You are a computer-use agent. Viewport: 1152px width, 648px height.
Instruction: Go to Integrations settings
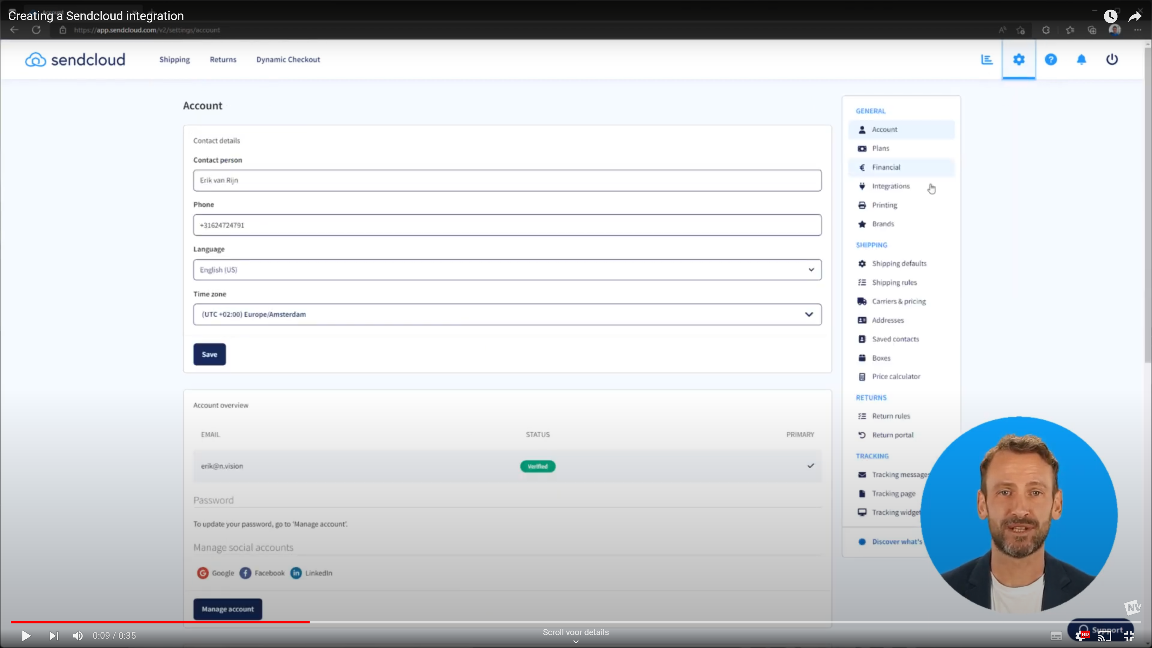pos(890,186)
